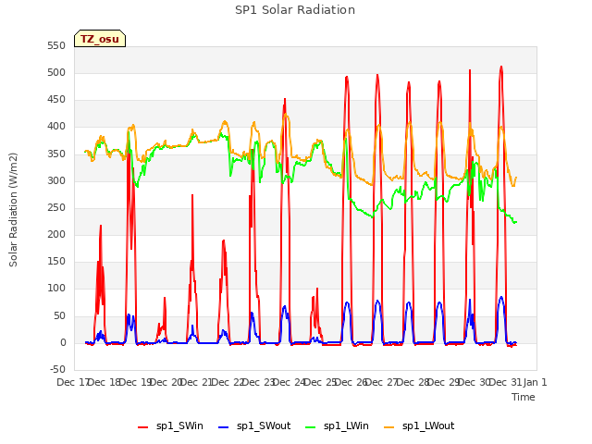Click the 150 y-axis tick label
This screenshot has width=592, height=444.
coord(56,261)
